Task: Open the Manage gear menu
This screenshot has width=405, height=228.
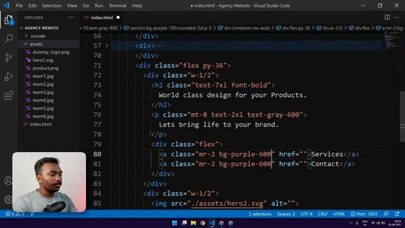Action: click(8, 199)
